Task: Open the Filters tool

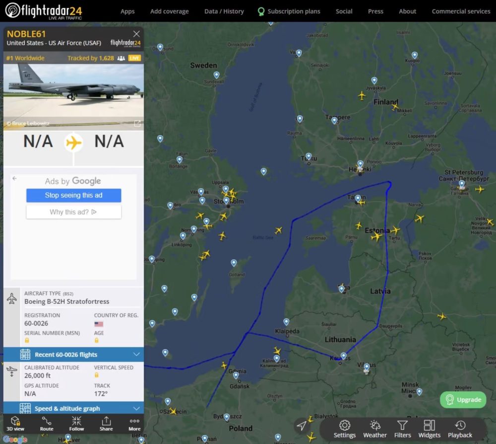Action: [402, 429]
